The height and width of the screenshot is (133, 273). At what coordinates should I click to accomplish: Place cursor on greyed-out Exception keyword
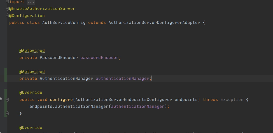(x=232, y=100)
